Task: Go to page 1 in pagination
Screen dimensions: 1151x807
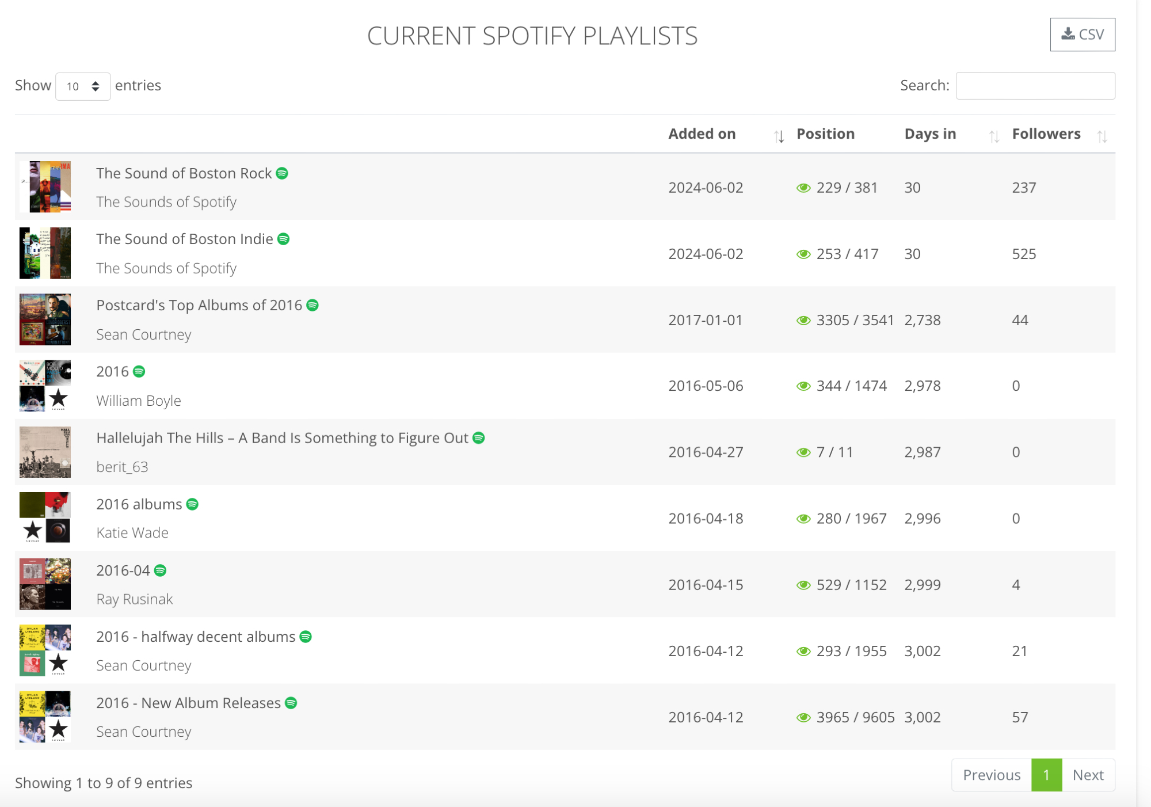Action: click(x=1046, y=775)
